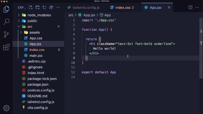Screen dimensions: 203x114
Task: Click the App symbol breadcrumb
Action: click(105, 15)
